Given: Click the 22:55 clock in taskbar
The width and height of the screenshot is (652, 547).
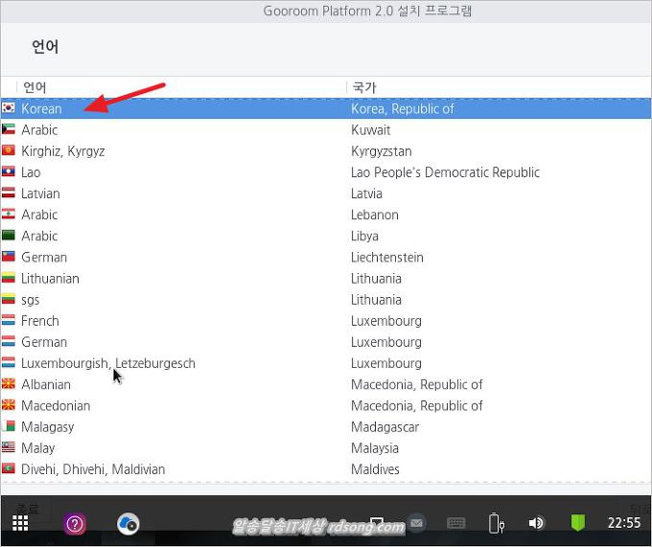Looking at the screenshot, I should pos(624,523).
